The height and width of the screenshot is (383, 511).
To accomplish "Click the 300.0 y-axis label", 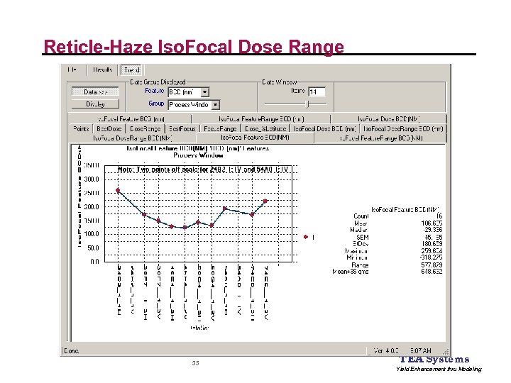I will (x=92, y=179).
